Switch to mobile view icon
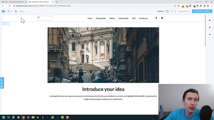Image resolution: width=214 pixels, height=120 pixels. click(175, 11)
